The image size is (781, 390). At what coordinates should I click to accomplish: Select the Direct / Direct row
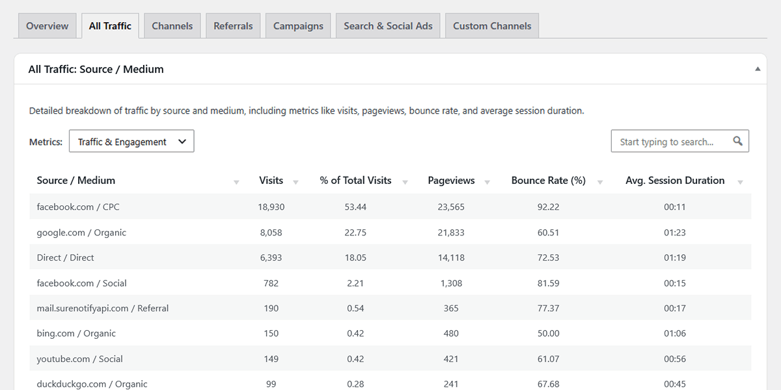tap(390, 257)
